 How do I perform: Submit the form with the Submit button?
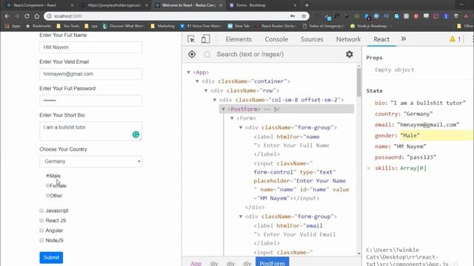(x=51, y=258)
